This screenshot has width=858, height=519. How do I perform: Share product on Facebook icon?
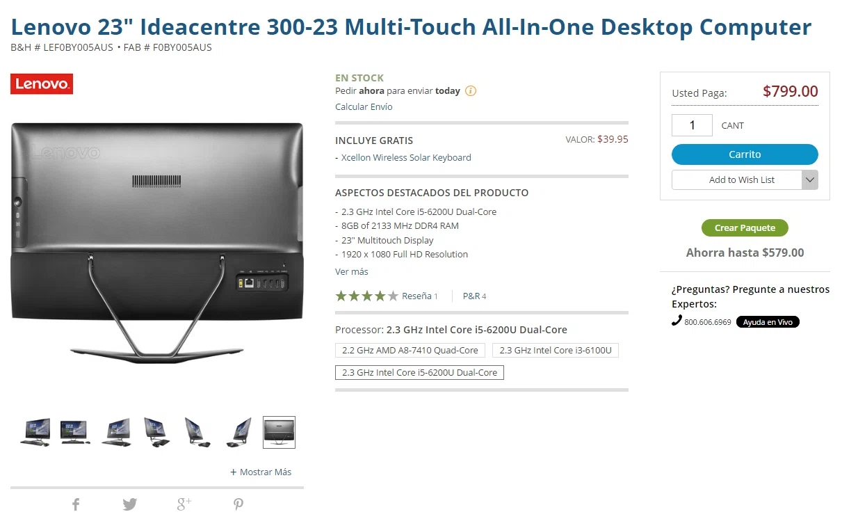click(76, 504)
